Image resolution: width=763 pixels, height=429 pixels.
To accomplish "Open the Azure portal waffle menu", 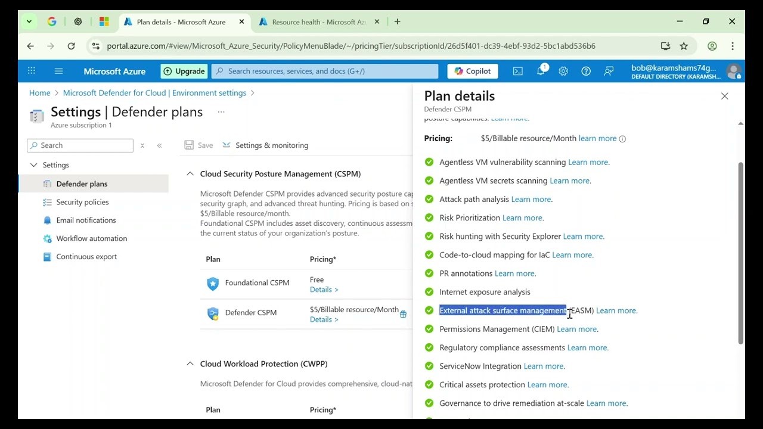I will click(31, 71).
